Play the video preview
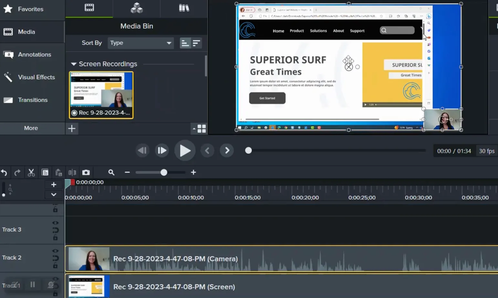The image size is (498, 298). click(185, 151)
